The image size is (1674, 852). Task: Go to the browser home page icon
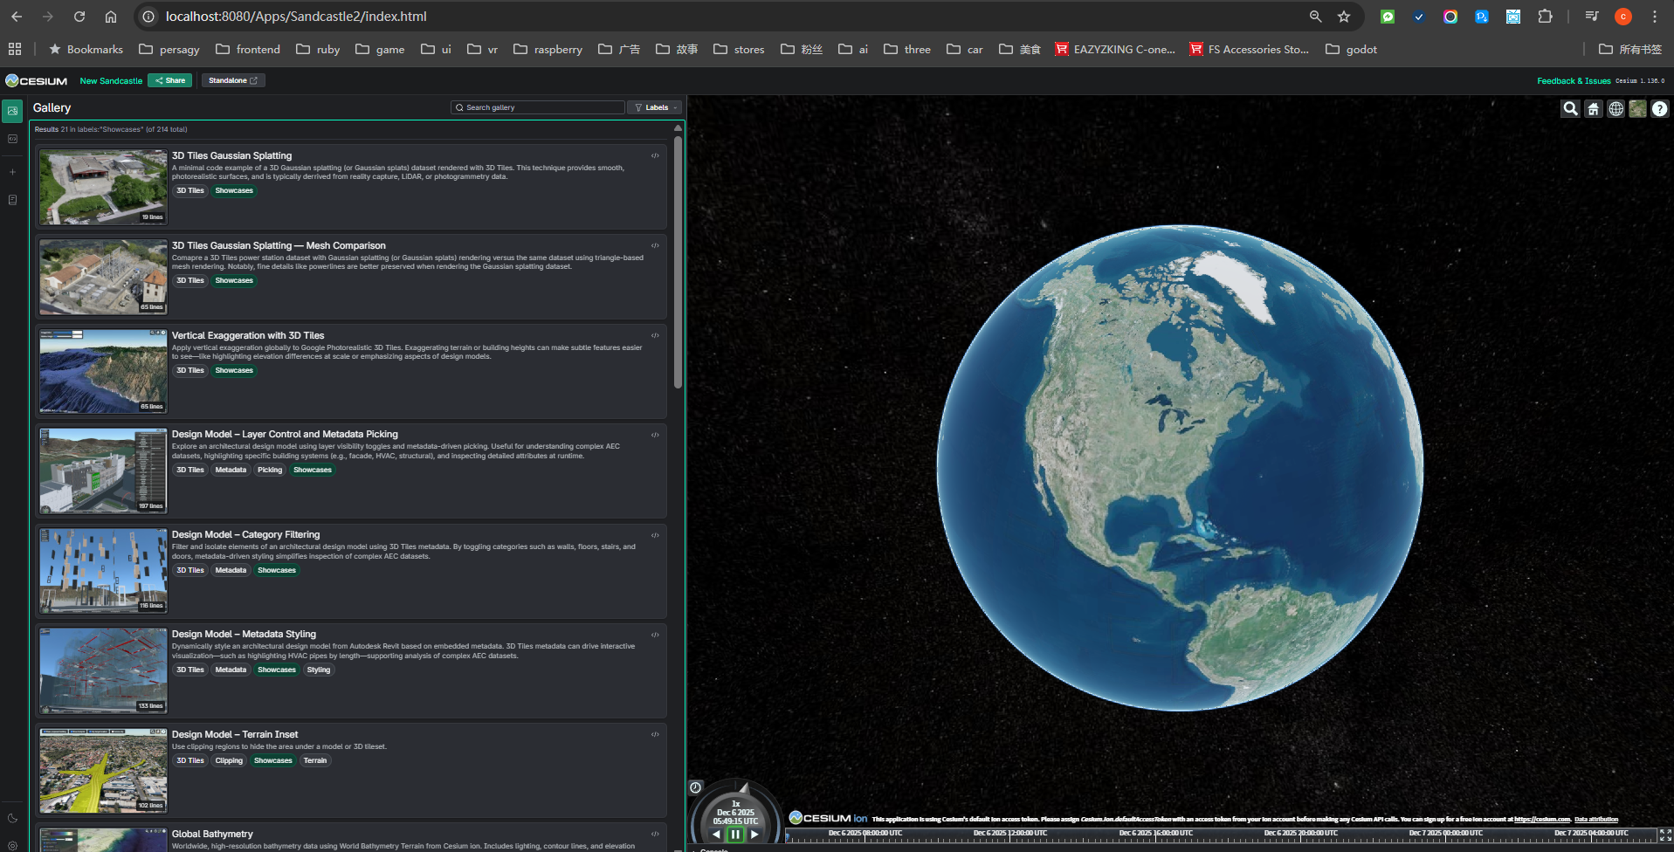pyautogui.click(x=111, y=17)
